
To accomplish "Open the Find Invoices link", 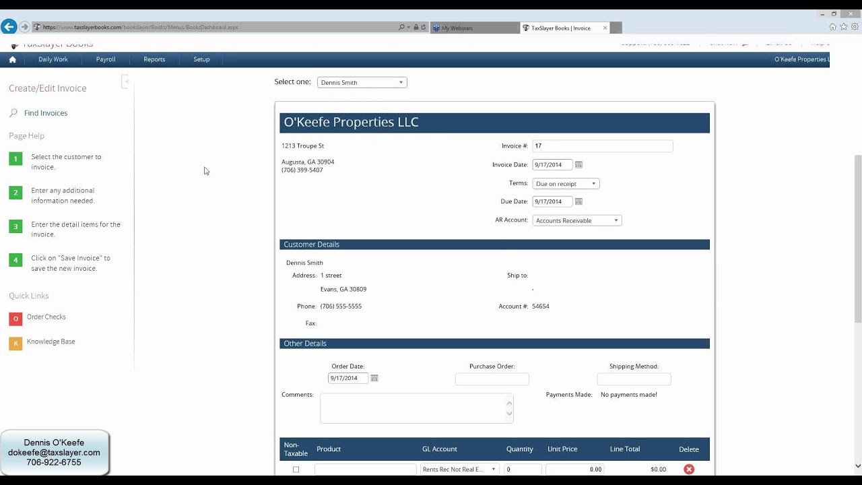I will point(46,113).
